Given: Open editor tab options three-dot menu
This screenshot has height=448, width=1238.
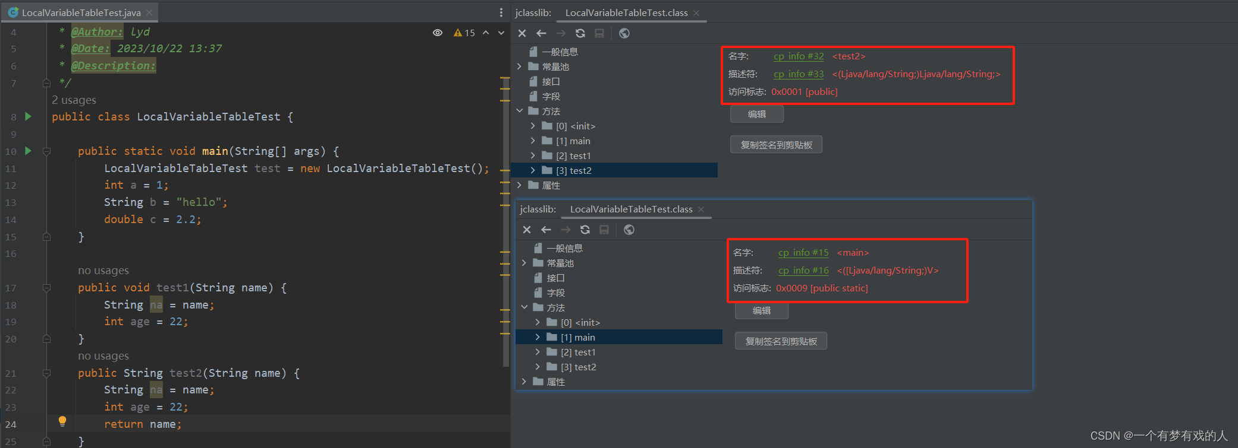Looking at the screenshot, I should click(x=501, y=12).
